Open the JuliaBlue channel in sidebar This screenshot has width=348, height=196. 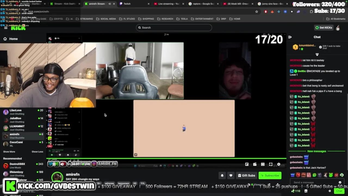[x=23, y=120]
